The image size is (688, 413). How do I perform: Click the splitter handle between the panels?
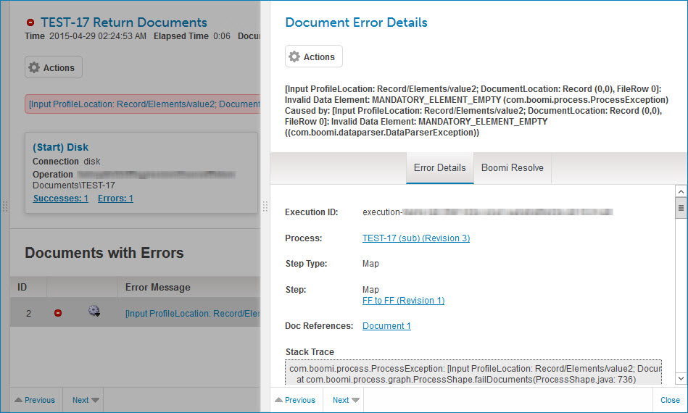[265, 206]
